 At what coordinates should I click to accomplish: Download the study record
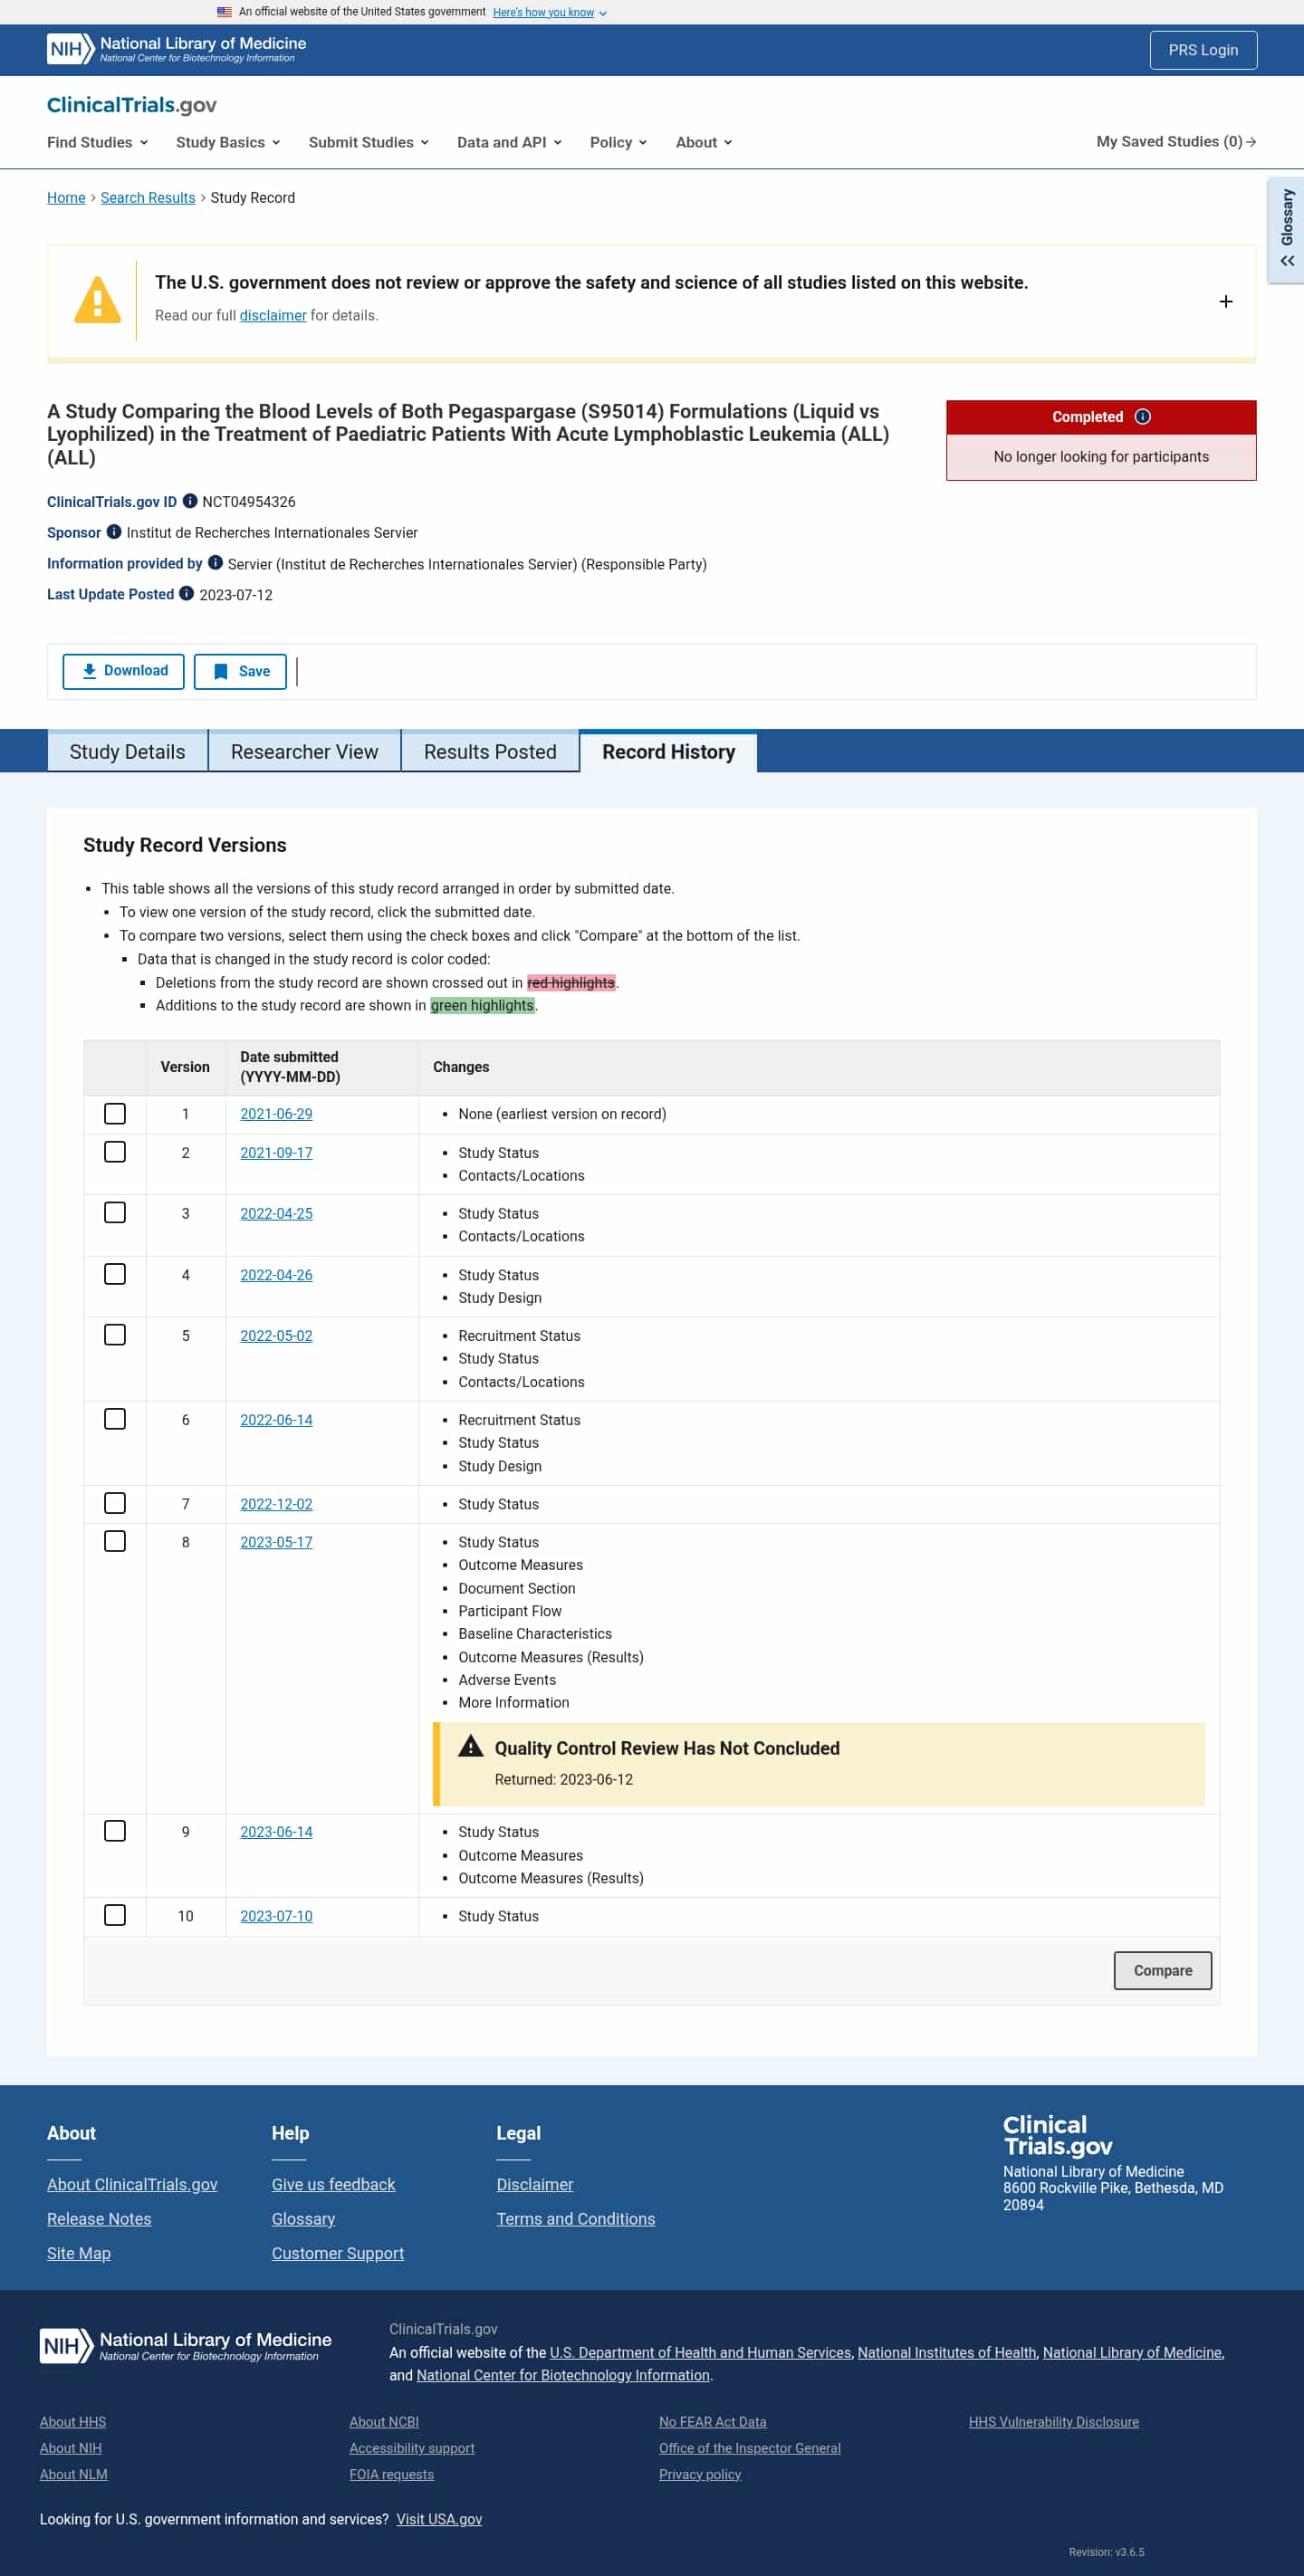(x=123, y=671)
